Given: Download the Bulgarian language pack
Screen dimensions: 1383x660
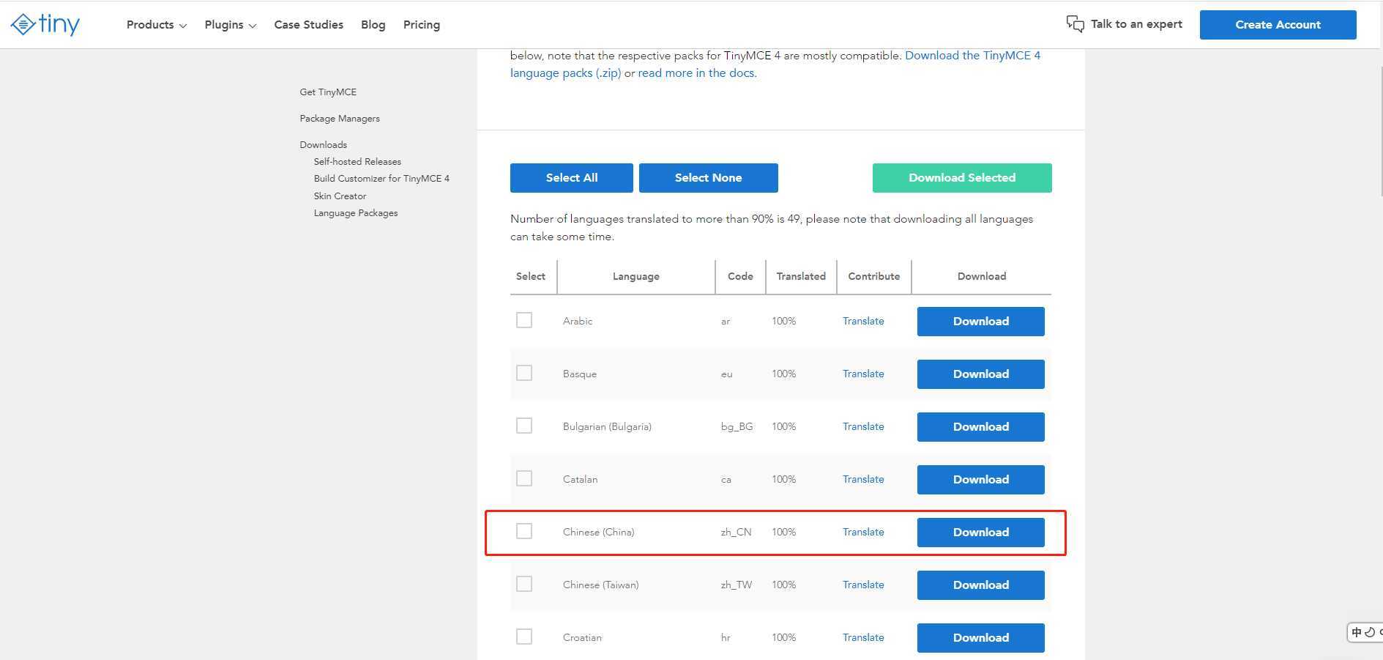Looking at the screenshot, I should pos(980,427).
